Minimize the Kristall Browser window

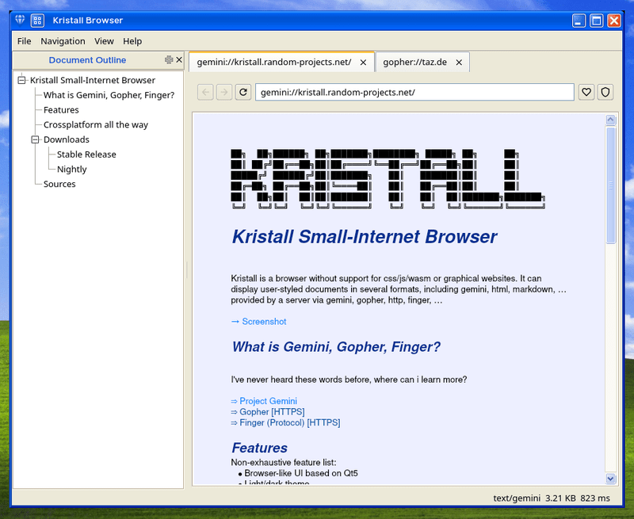click(x=579, y=21)
